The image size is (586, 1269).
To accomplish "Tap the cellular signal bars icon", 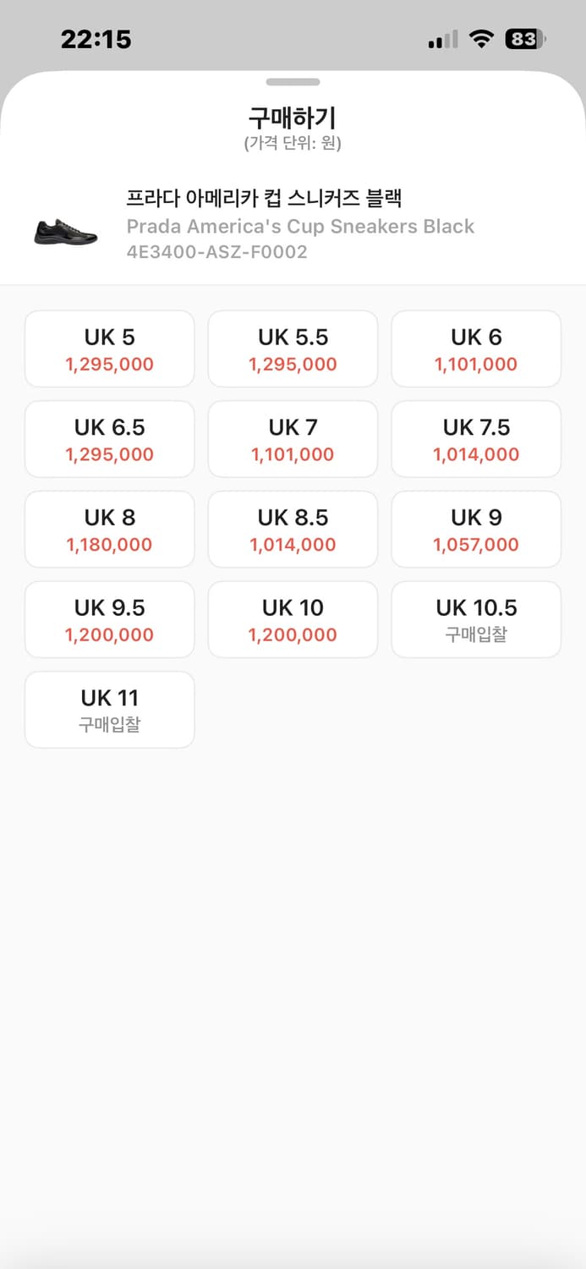I will click(x=443, y=40).
